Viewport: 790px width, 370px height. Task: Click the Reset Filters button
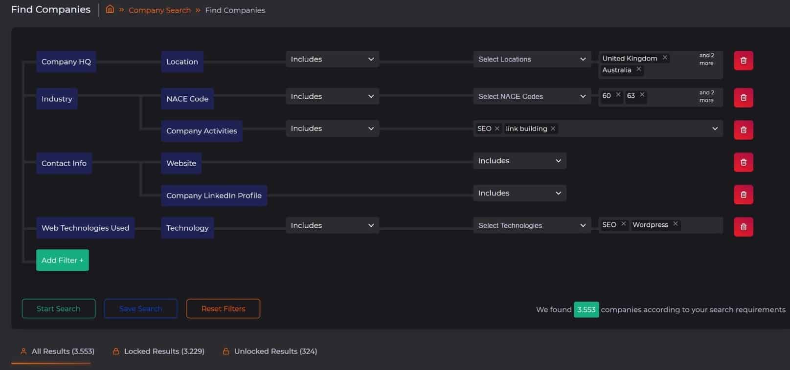[223, 308]
